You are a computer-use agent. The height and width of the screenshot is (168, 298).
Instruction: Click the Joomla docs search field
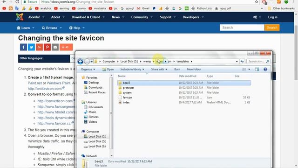[242, 28]
